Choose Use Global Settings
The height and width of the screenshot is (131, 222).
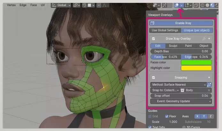[165, 30]
